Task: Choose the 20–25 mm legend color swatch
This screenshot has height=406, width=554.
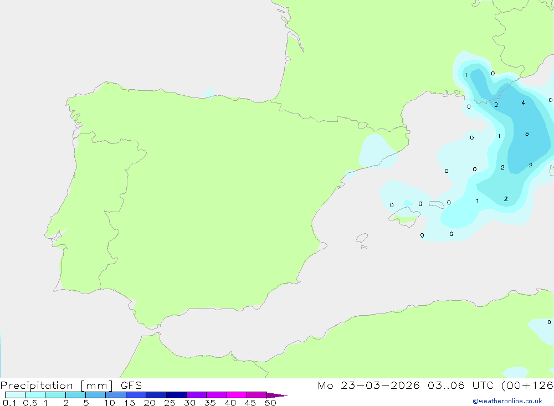Action: (x=156, y=395)
